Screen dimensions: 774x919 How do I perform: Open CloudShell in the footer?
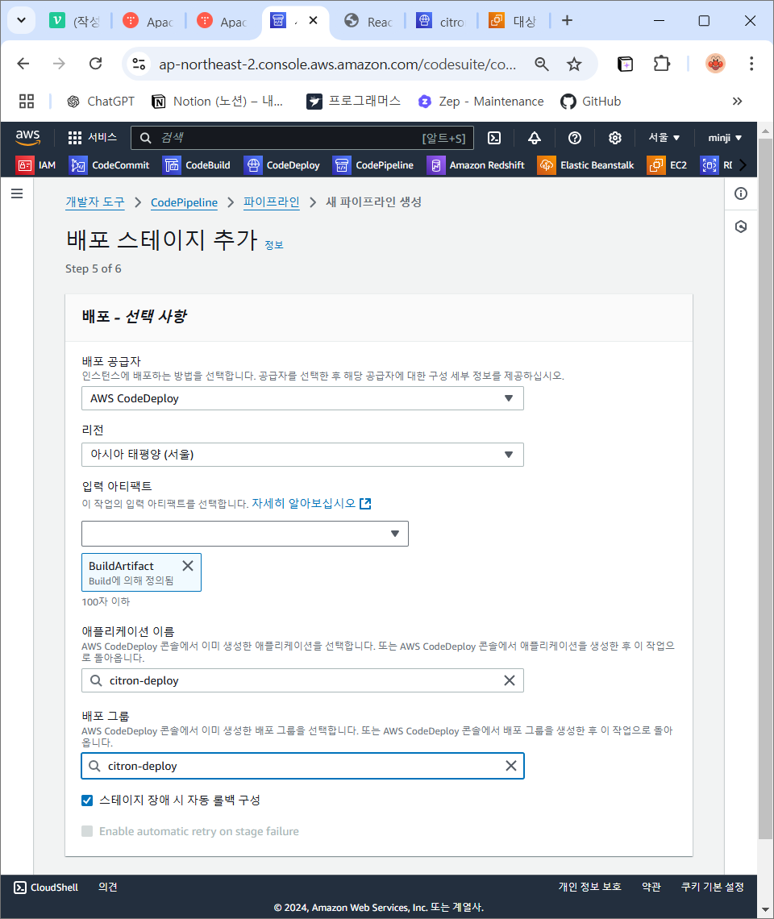[46, 888]
